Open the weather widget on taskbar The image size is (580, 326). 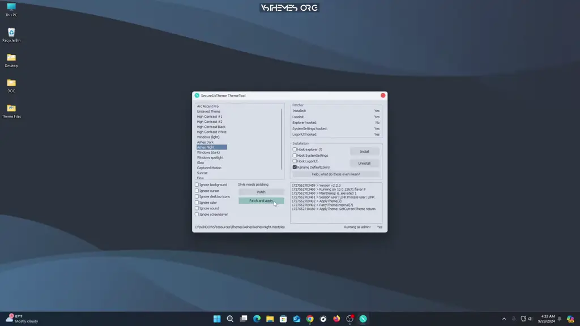click(22, 319)
